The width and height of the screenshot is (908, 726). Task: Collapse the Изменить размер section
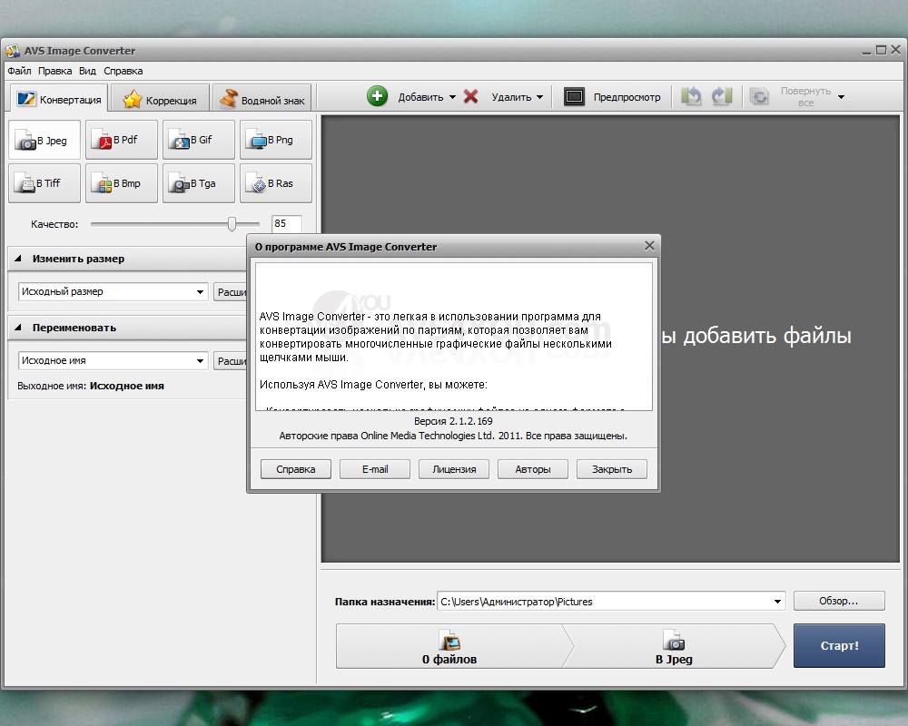click(18, 259)
